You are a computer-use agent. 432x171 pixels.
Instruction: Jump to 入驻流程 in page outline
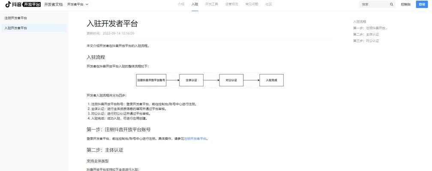[360, 21]
